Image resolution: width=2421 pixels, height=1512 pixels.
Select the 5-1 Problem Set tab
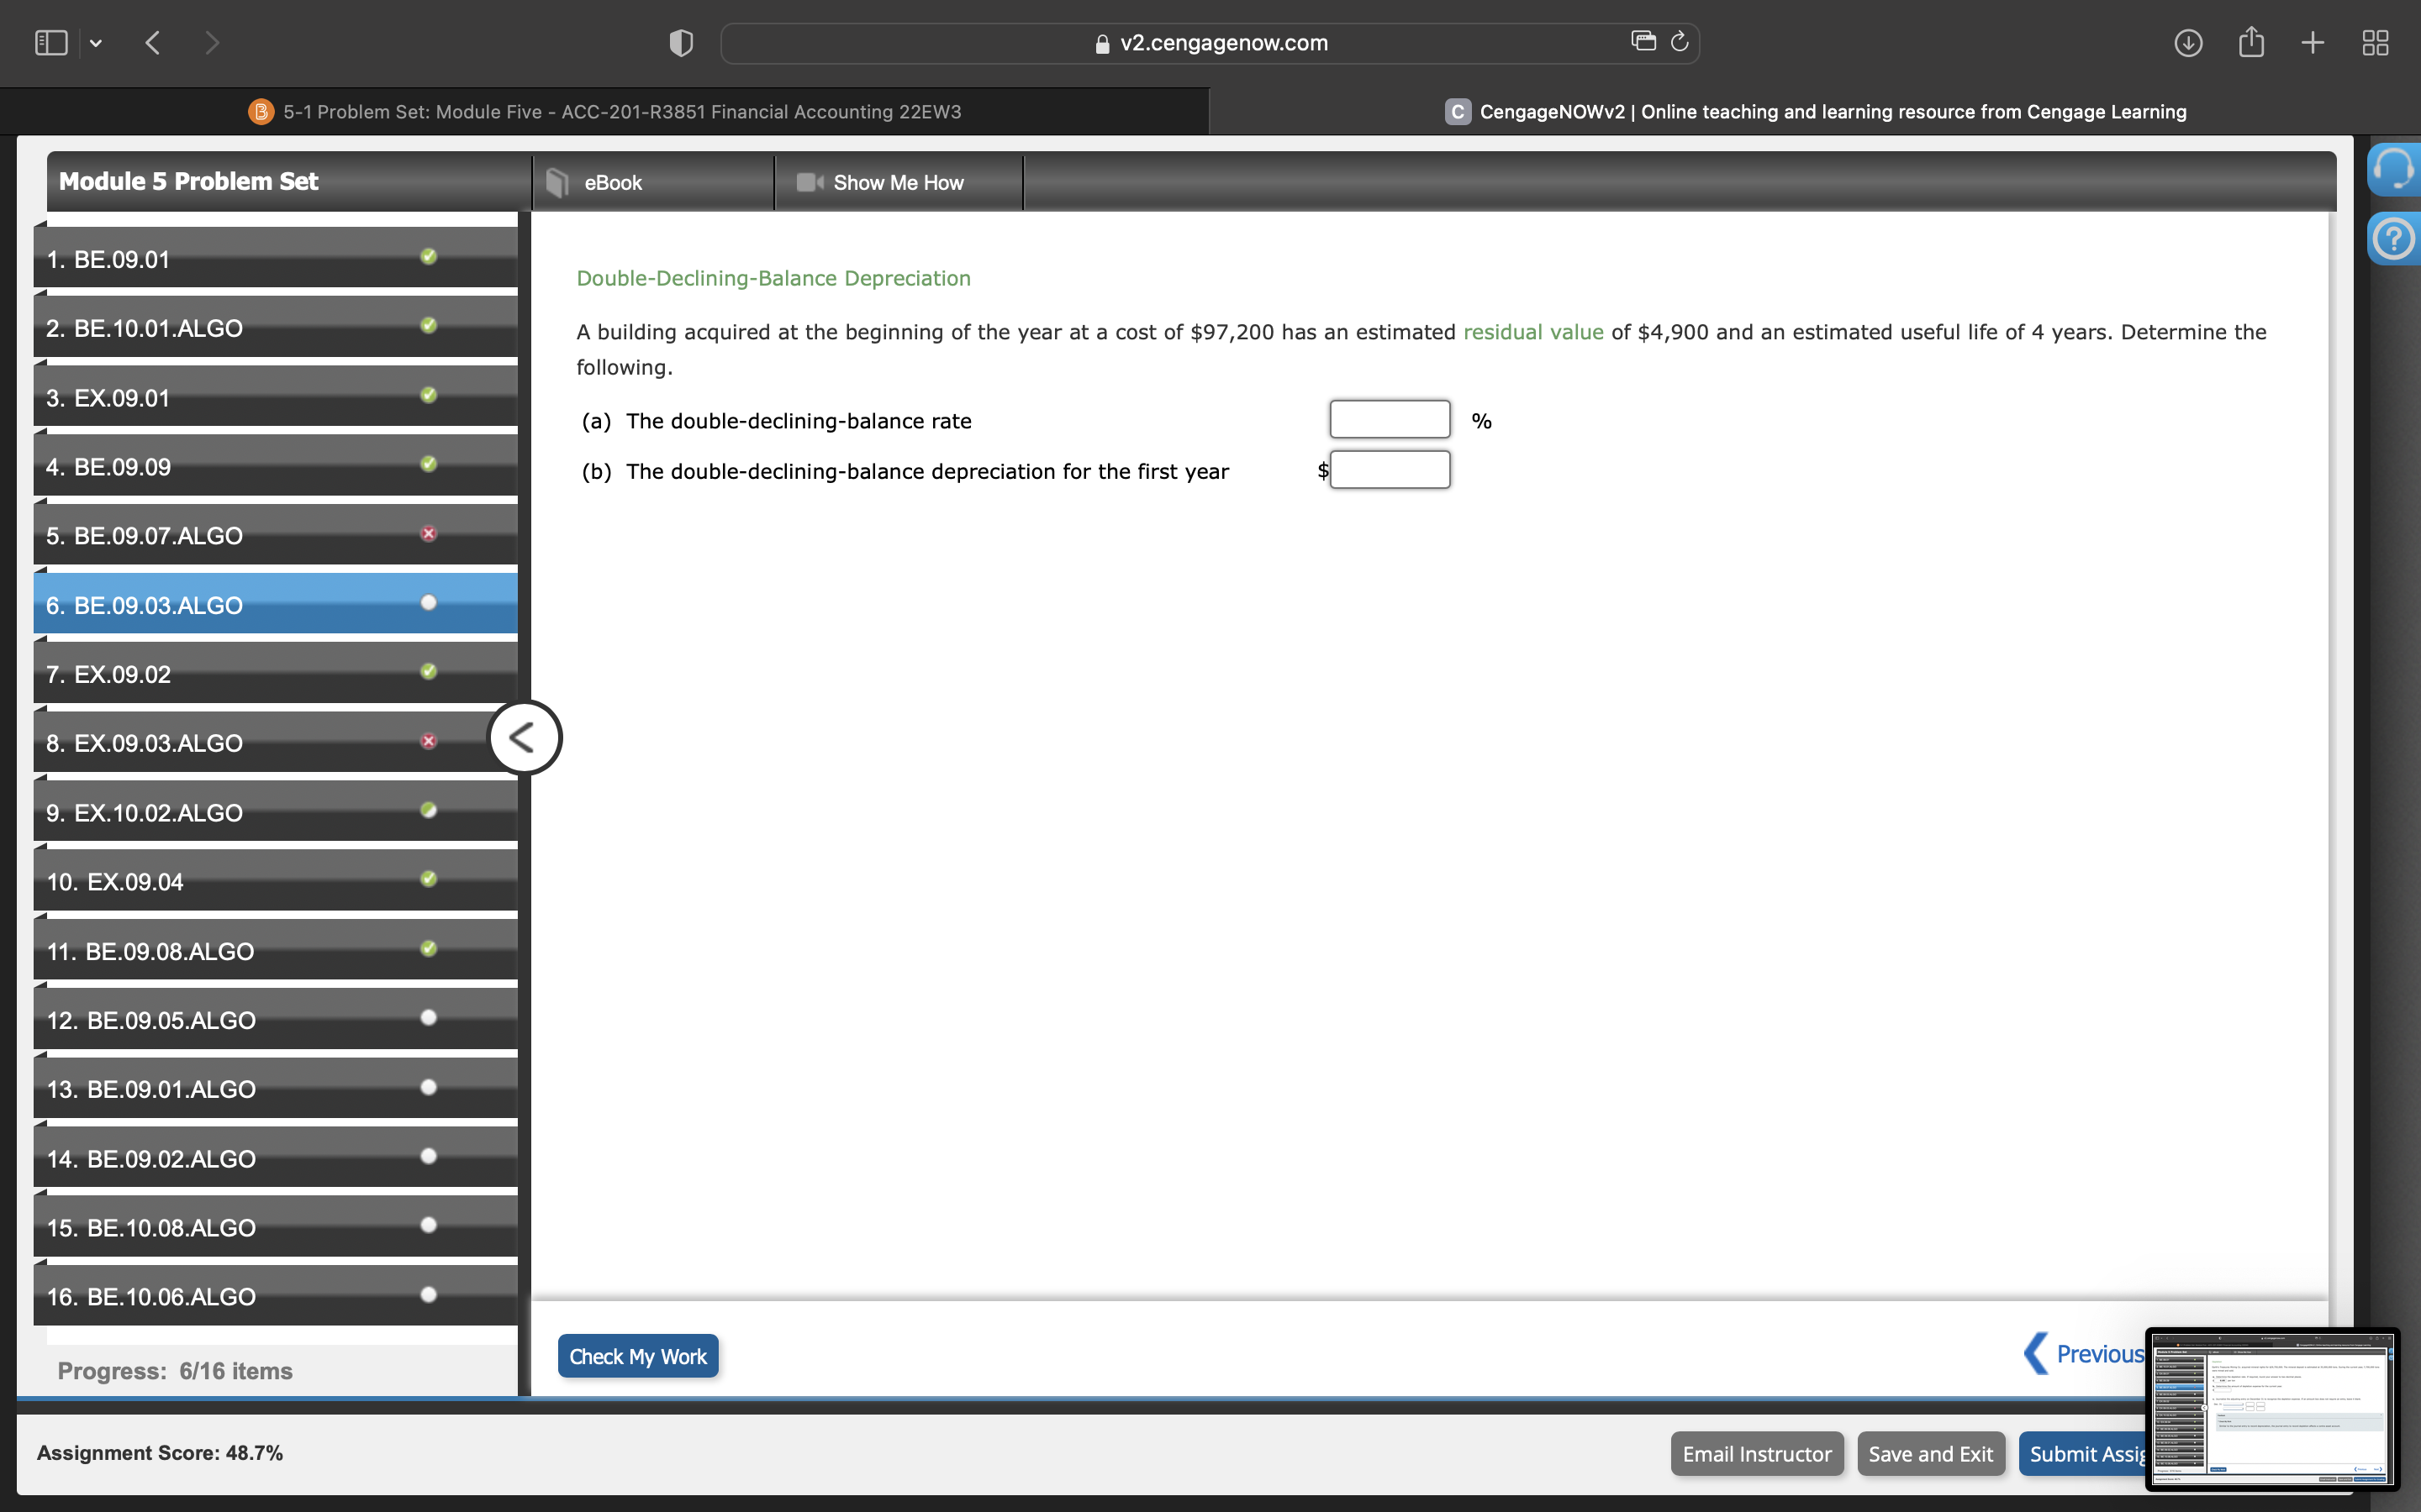click(620, 111)
